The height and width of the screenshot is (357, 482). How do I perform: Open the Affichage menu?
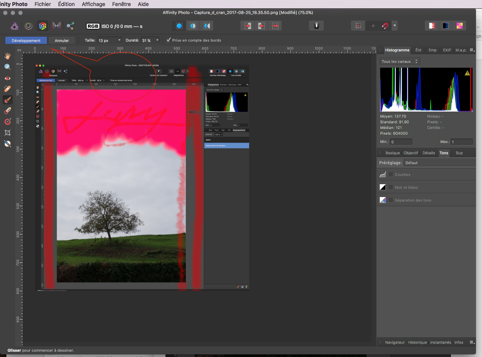coord(94,4)
